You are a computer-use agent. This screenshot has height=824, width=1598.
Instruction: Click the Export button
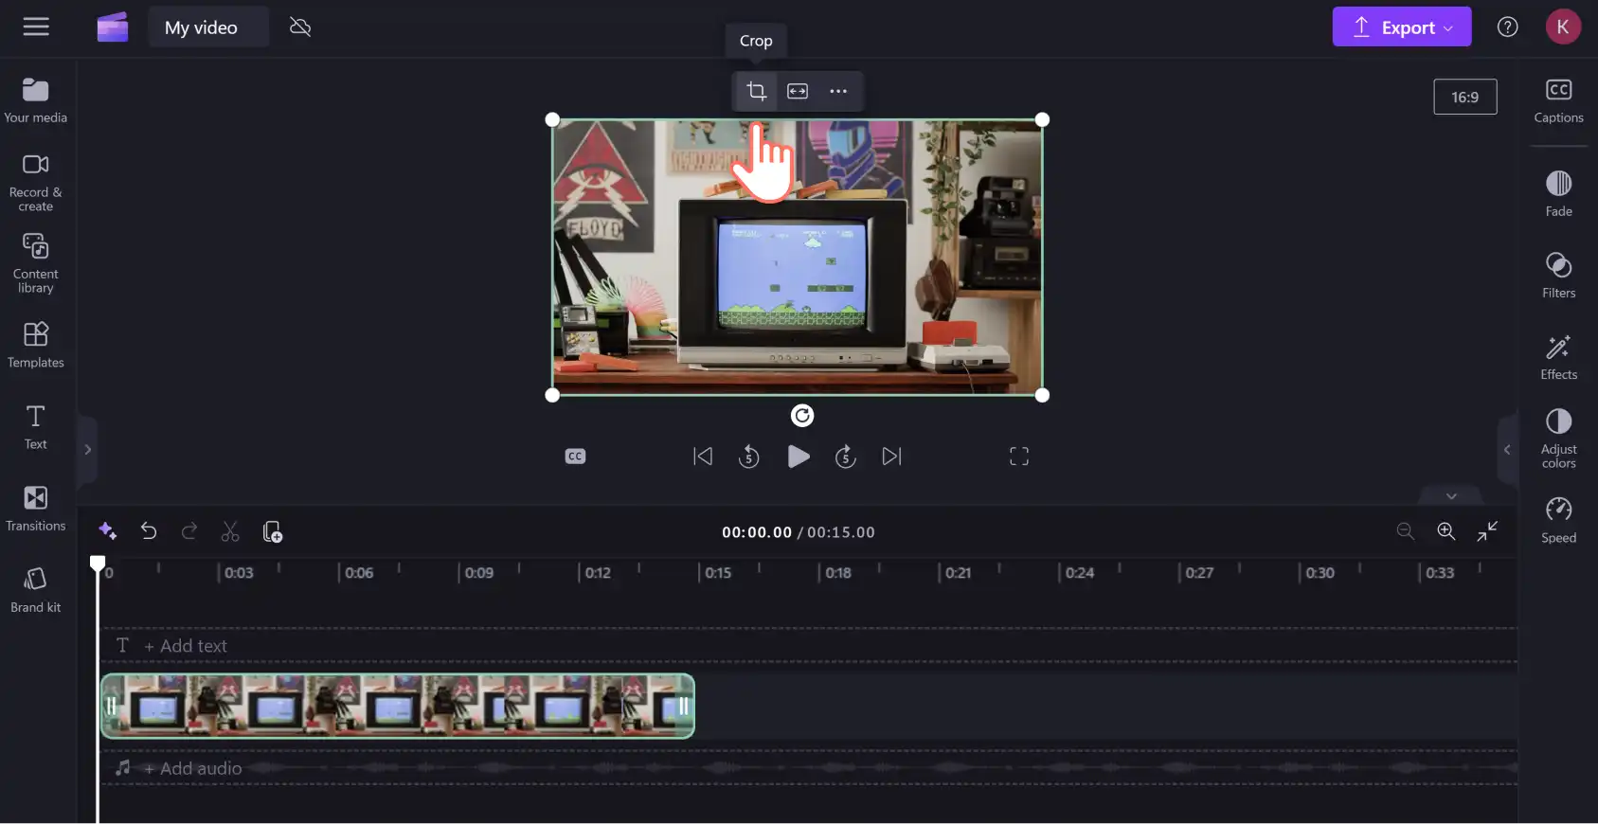(1401, 27)
